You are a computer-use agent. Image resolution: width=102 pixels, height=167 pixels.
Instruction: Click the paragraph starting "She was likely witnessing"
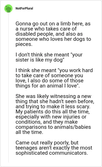point(55,114)
